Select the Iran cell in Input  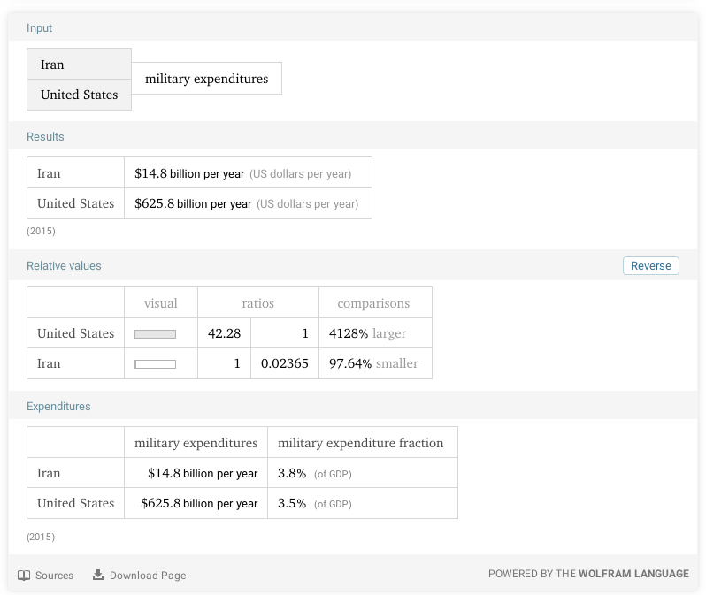coord(80,65)
